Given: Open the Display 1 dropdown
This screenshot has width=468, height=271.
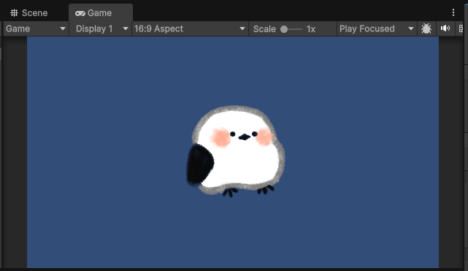Looking at the screenshot, I should [101, 28].
